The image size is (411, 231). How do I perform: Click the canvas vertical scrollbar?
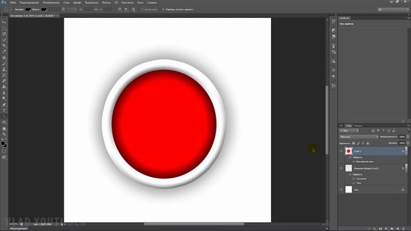pyautogui.click(x=327, y=120)
